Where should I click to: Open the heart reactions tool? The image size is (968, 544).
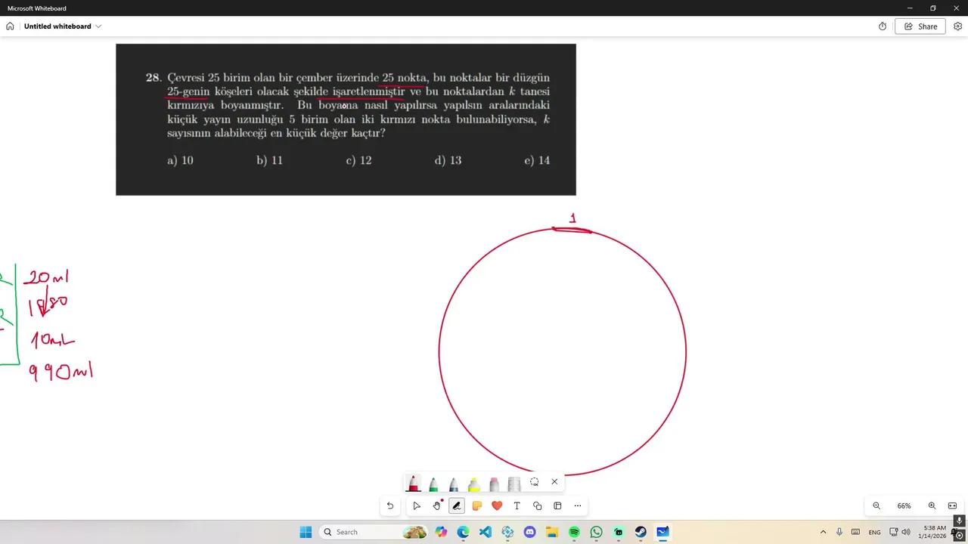497,505
